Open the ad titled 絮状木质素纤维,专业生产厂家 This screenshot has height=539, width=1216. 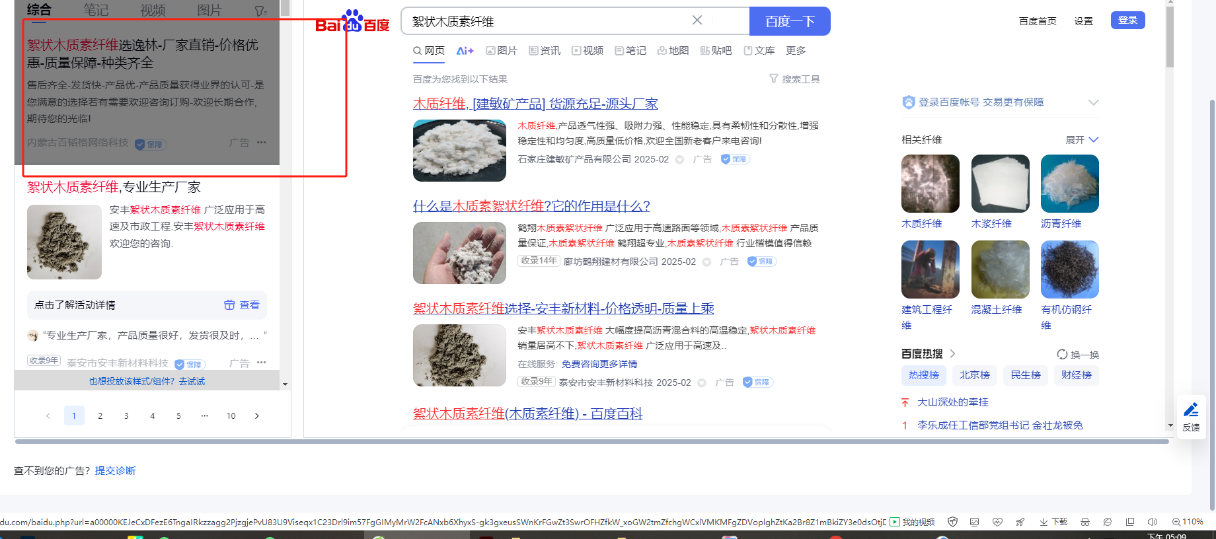click(x=114, y=187)
